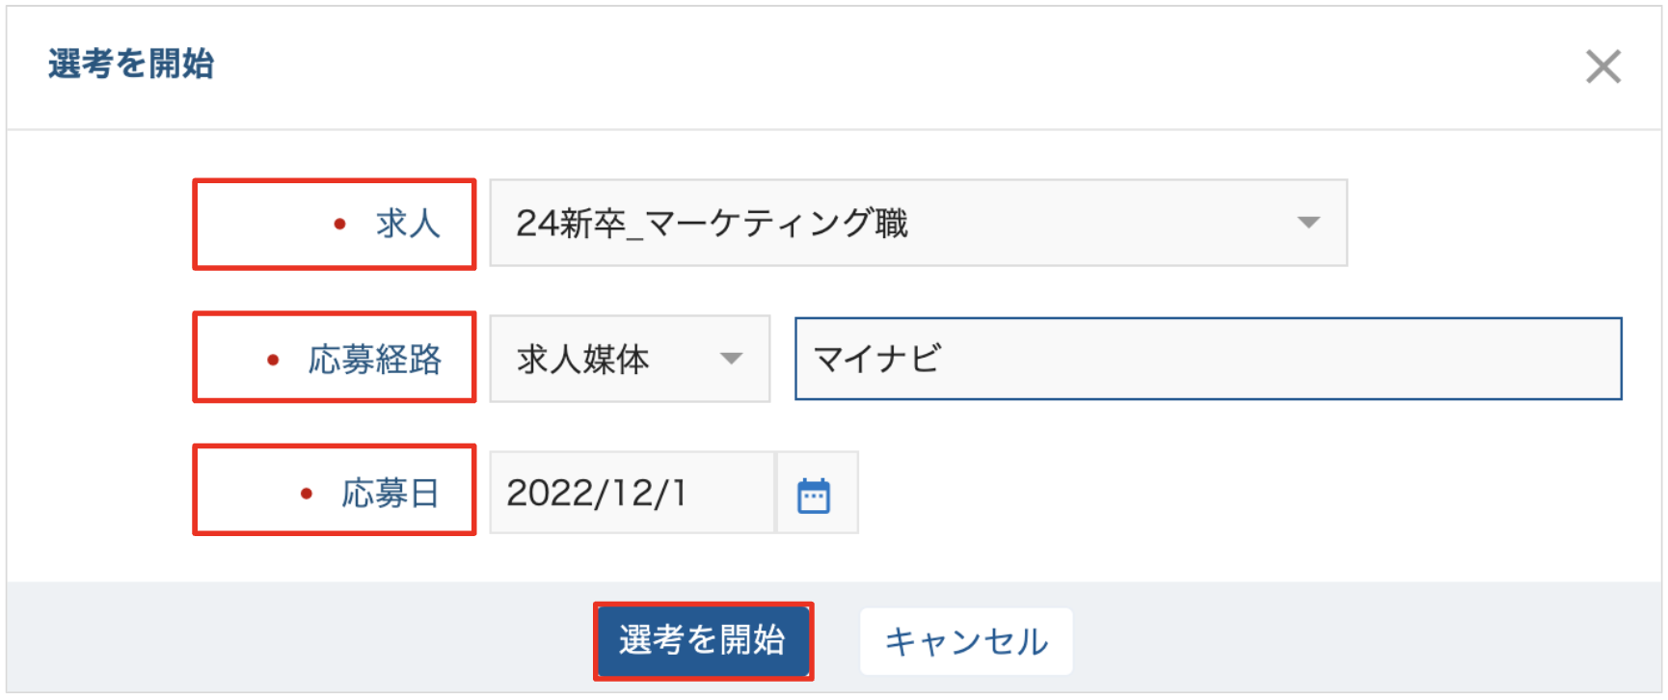Click the blank header area right of the title
Screen dimensions: 1668x700
coord(868,66)
